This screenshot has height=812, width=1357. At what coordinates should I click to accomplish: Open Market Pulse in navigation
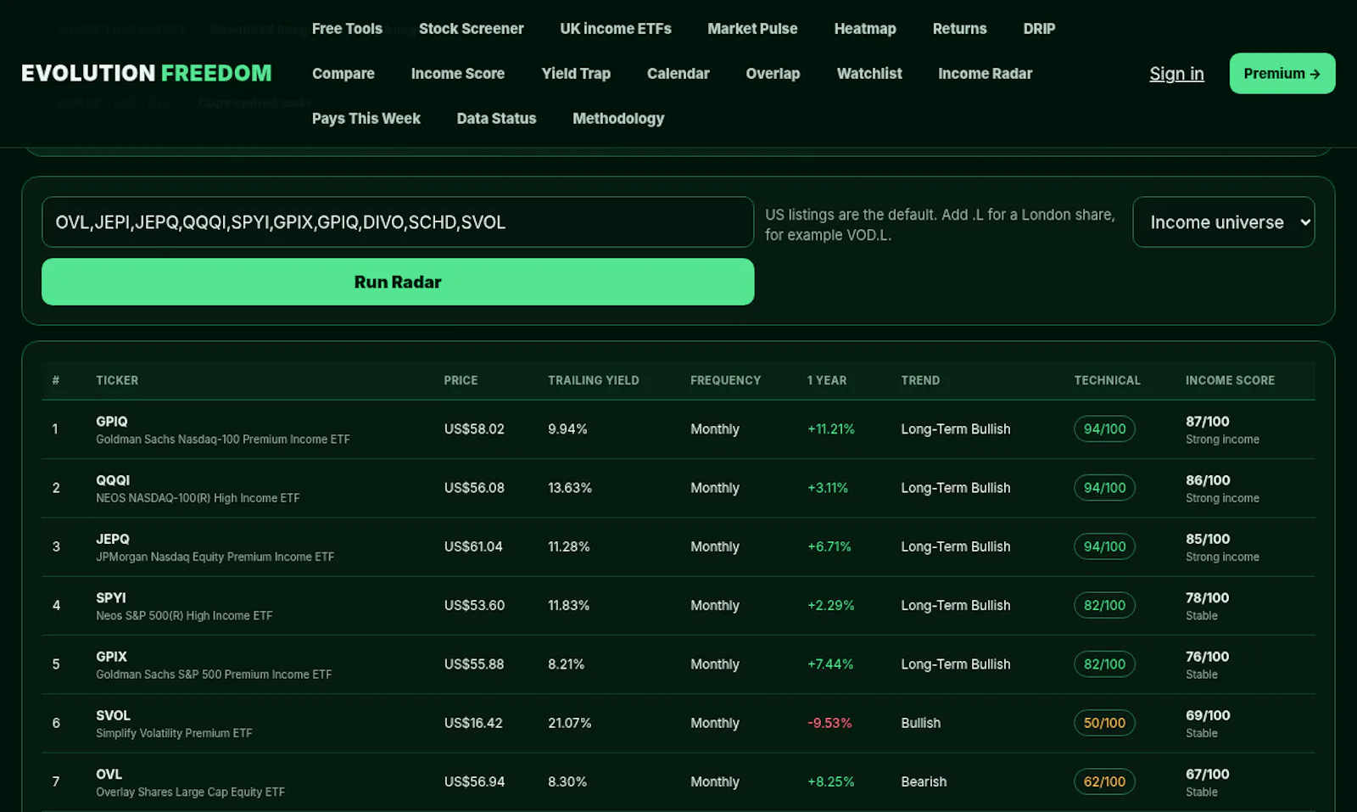tap(752, 29)
